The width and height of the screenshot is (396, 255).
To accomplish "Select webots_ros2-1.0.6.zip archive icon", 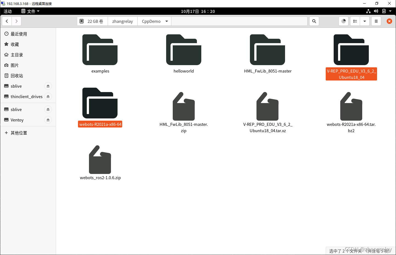I will [x=100, y=159].
